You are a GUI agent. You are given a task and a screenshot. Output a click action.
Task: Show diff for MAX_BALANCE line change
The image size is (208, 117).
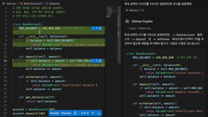[x=100, y=28]
